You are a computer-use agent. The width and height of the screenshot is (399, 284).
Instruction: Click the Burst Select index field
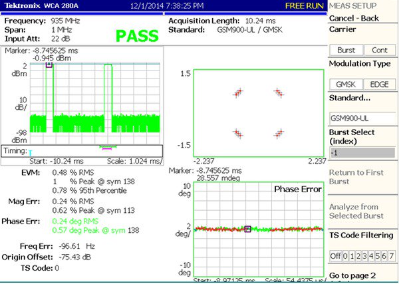point(363,152)
